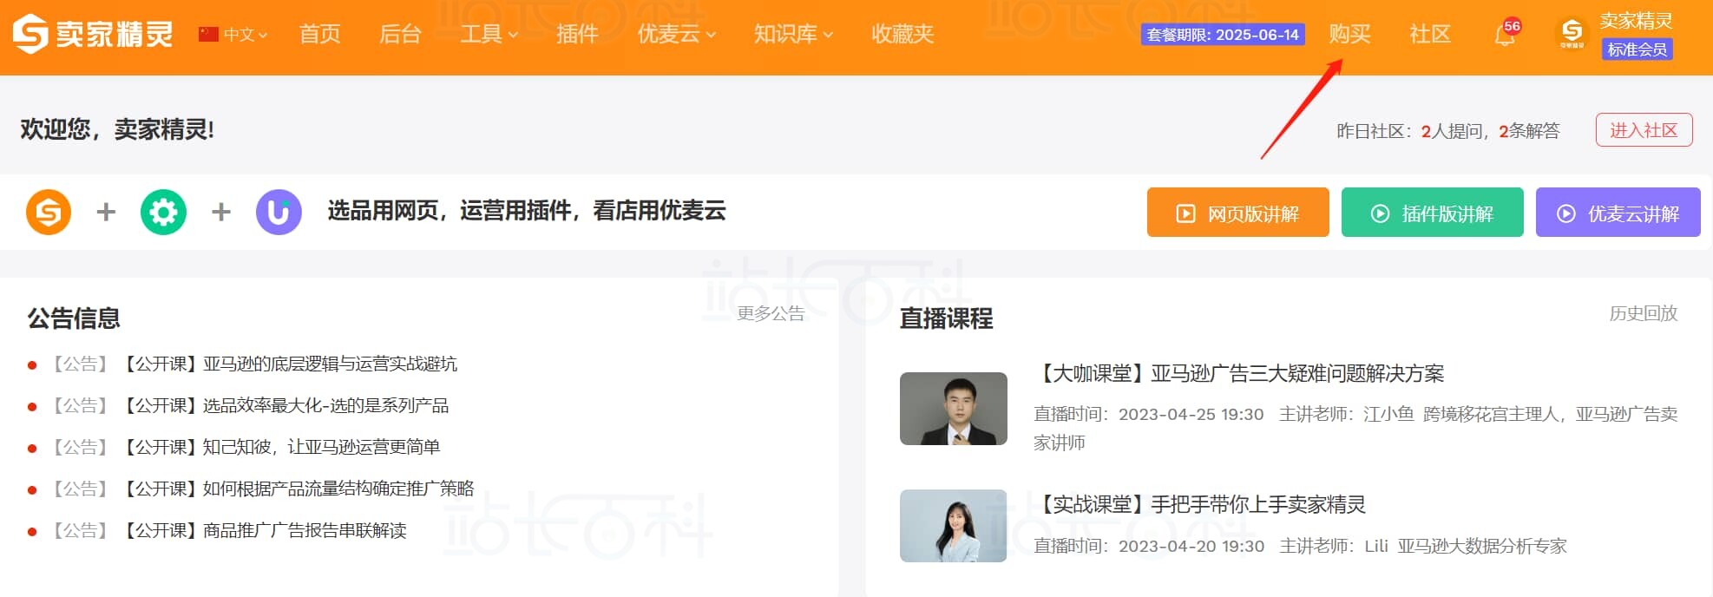The image size is (1713, 597).
Task: Click the 江小鱼 instructor thumbnail
Action: [x=953, y=409]
